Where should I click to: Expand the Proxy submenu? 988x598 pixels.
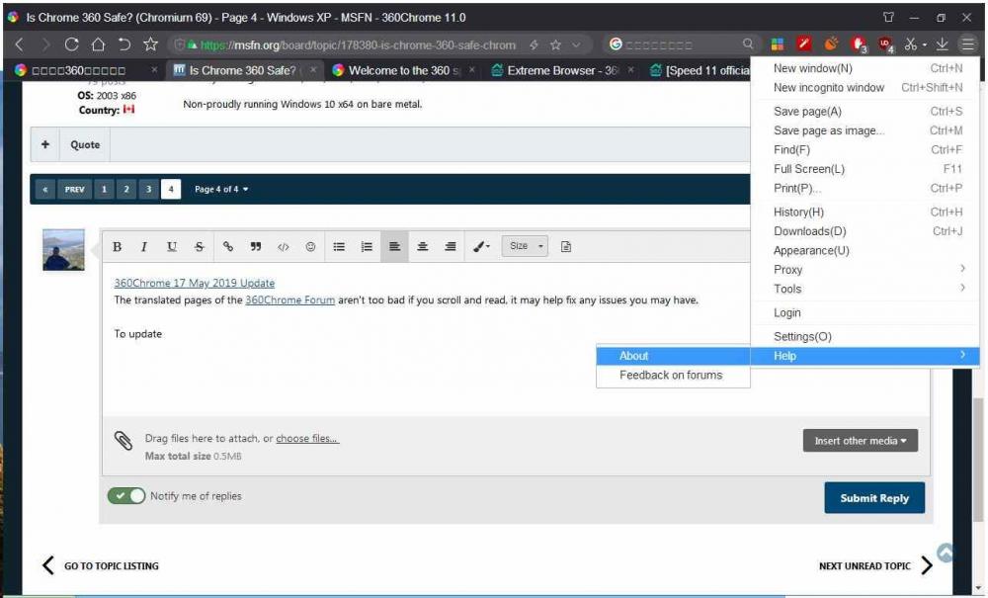pos(864,269)
